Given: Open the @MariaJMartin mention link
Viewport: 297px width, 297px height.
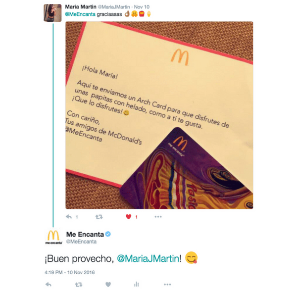Looking at the screenshot, I should (x=148, y=258).
